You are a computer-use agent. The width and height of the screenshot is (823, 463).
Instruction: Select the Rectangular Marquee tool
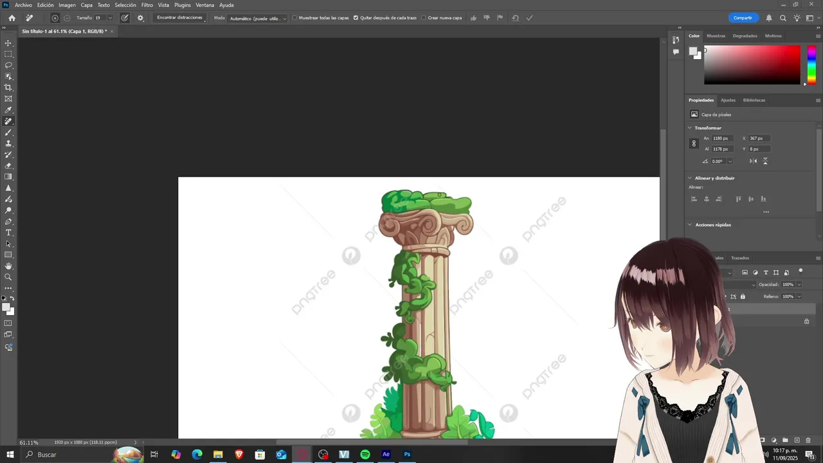click(x=8, y=54)
